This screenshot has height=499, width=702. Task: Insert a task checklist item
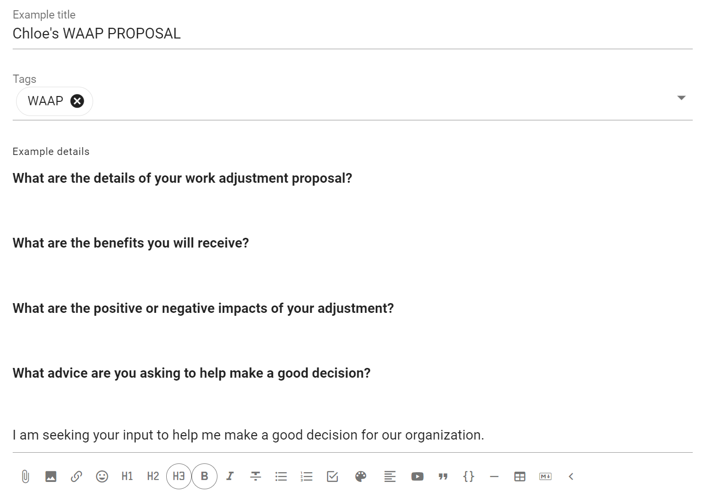[x=332, y=476]
